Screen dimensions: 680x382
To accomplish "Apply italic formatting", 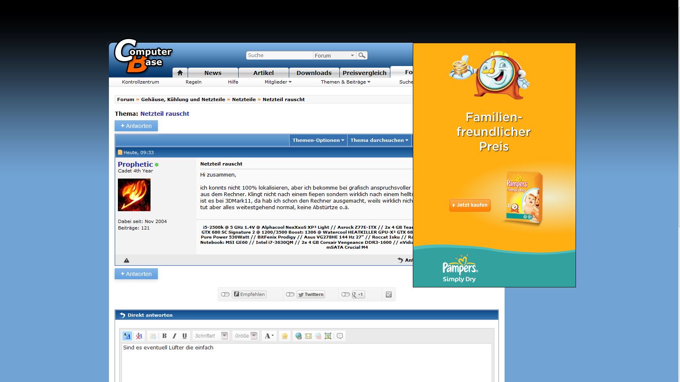I will click(x=175, y=336).
